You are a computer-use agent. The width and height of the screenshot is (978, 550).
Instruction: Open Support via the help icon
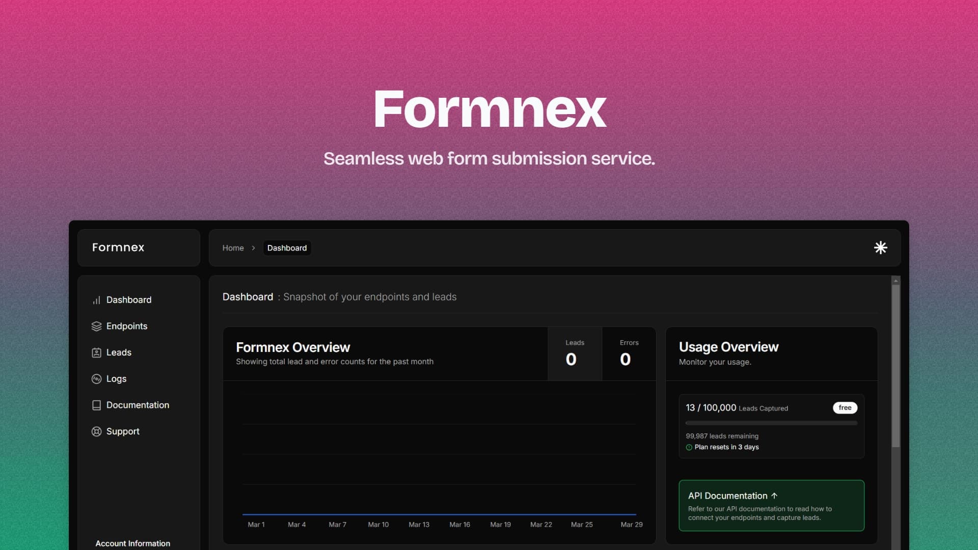[97, 431]
